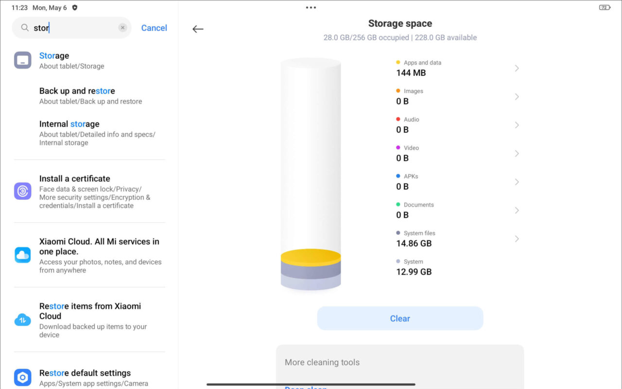
Task: Tap Cancel next to the search box
Action: (154, 28)
